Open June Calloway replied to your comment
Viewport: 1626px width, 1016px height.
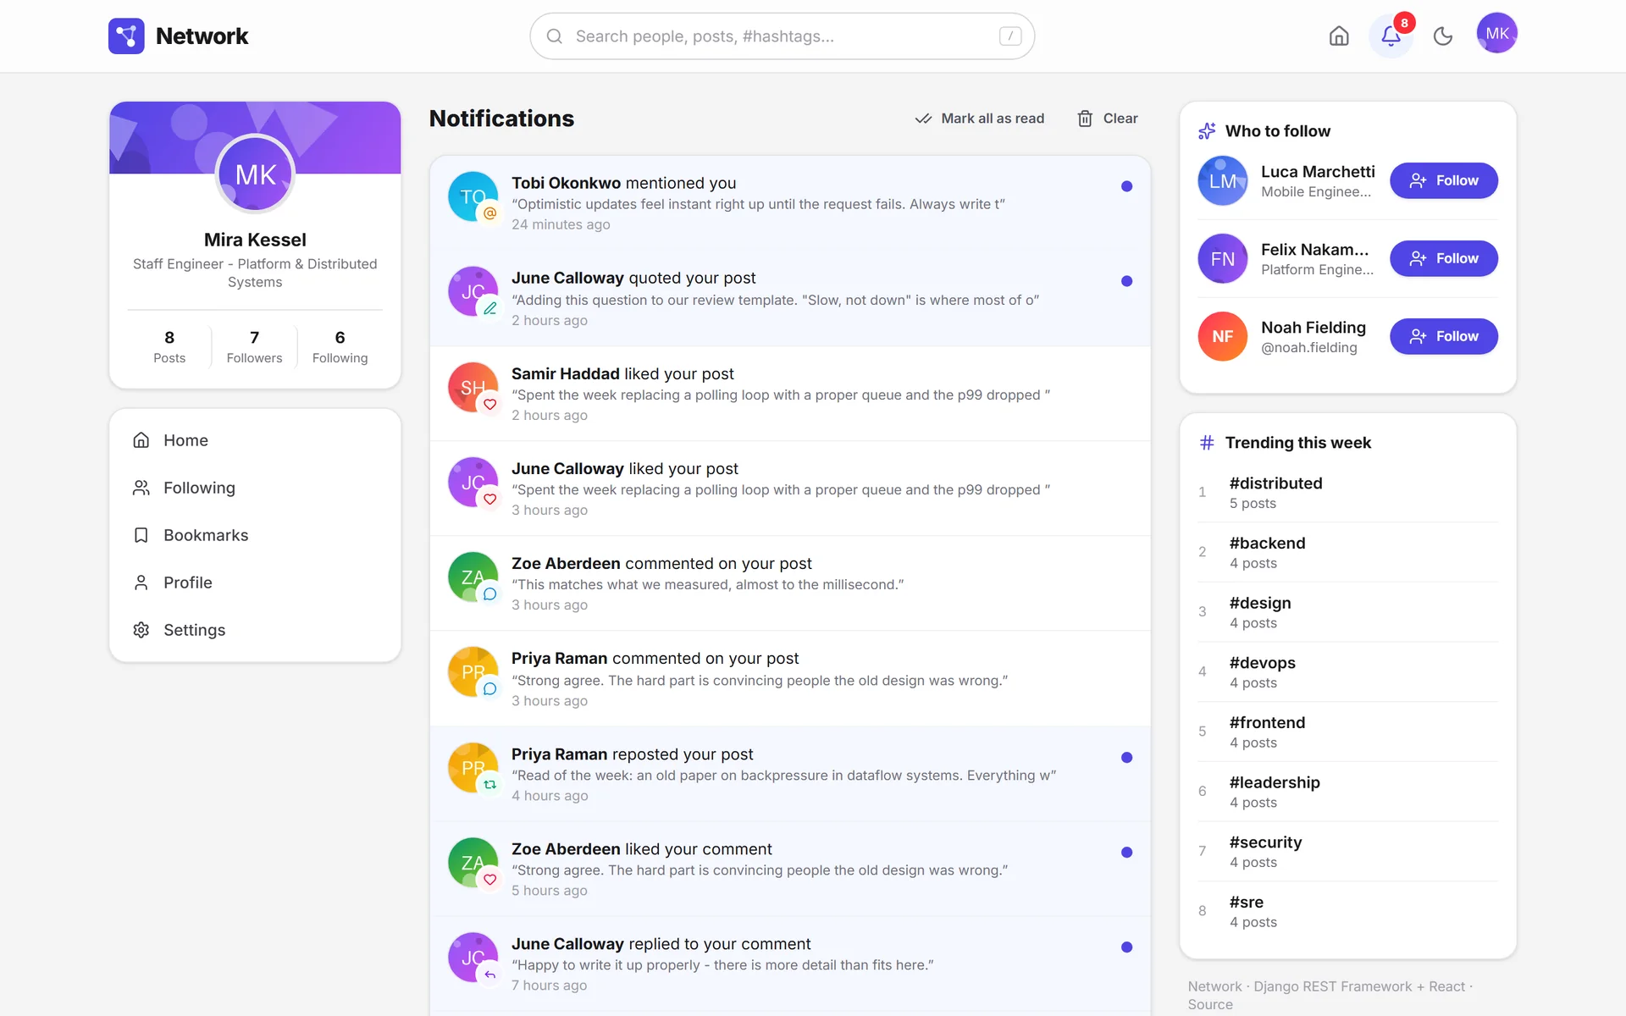[x=789, y=964]
